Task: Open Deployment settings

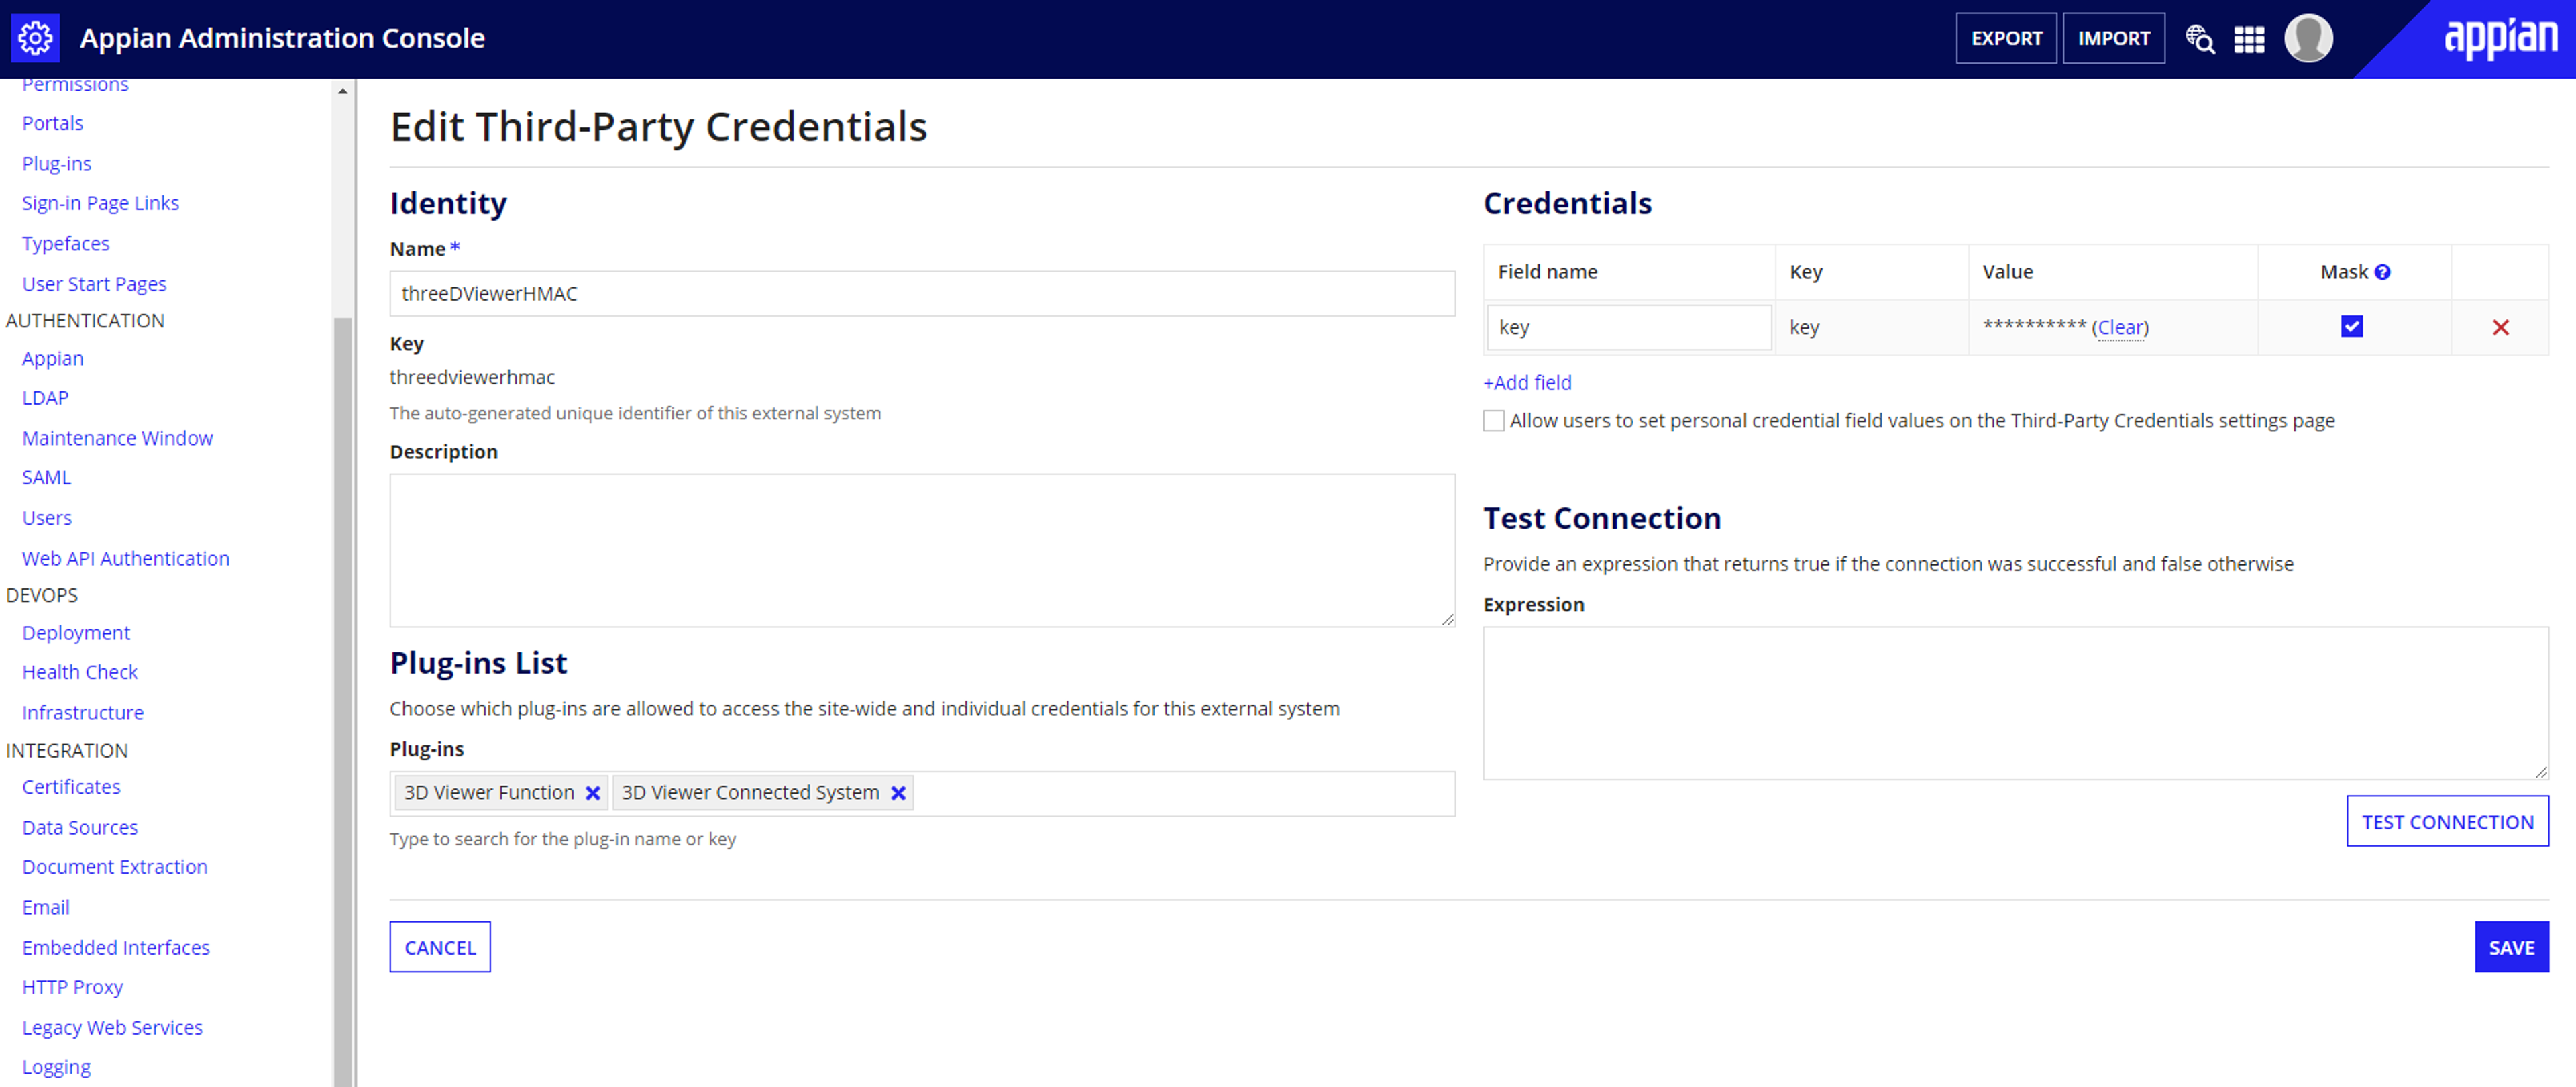Action: [x=76, y=633]
